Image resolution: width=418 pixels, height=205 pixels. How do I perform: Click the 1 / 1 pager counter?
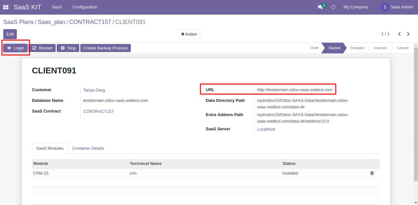385,34
